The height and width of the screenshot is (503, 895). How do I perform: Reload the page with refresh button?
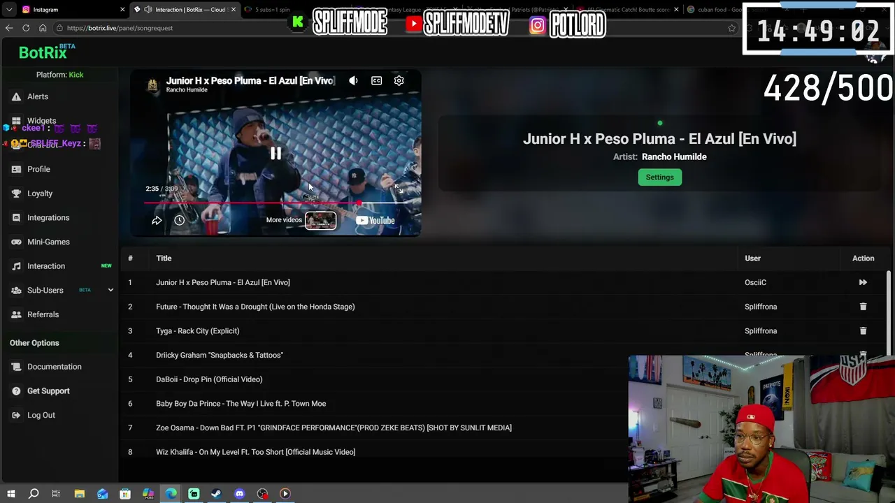(26, 28)
